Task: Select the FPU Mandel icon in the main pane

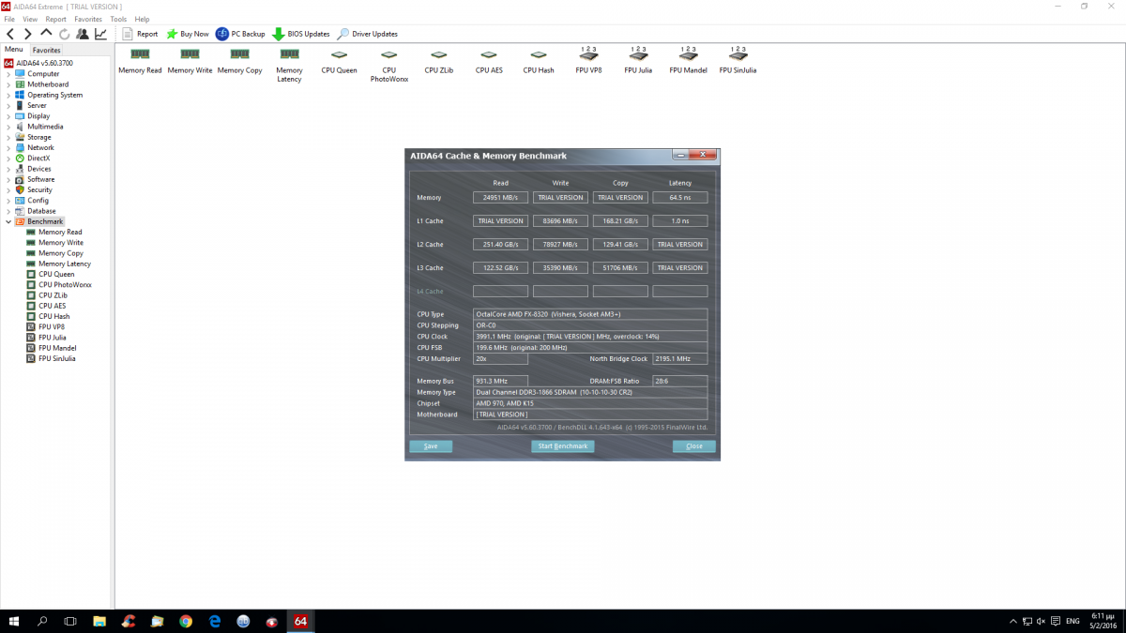Action: point(688,59)
